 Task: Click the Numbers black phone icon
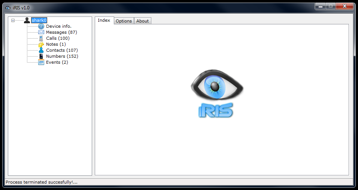tap(41, 56)
